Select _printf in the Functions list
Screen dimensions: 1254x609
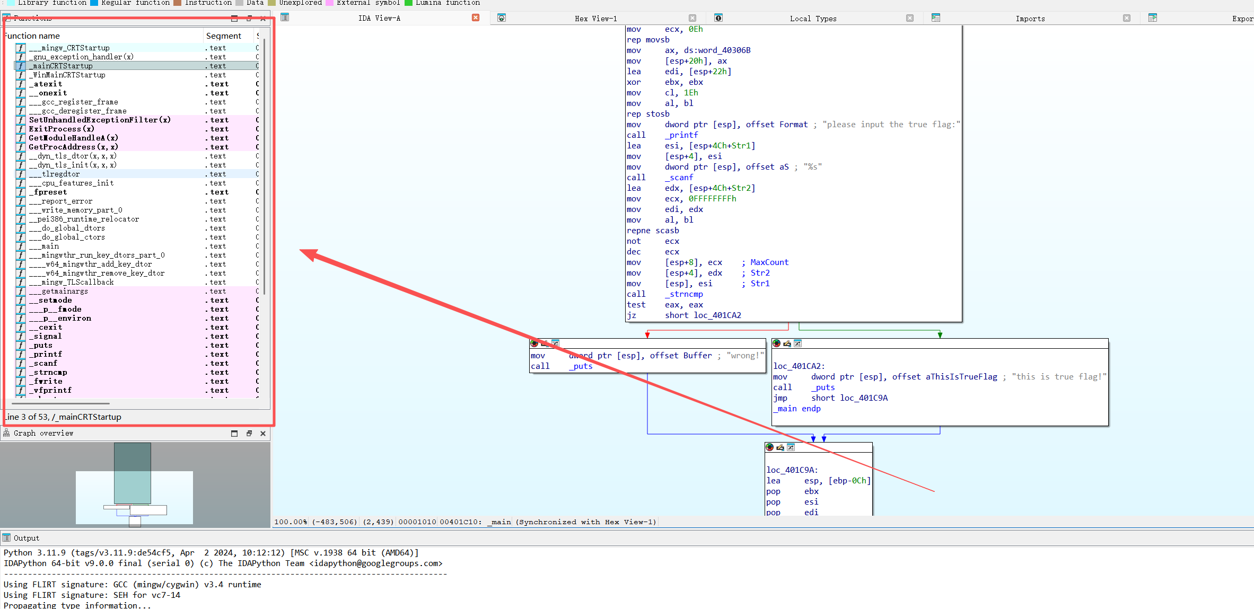pos(46,355)
